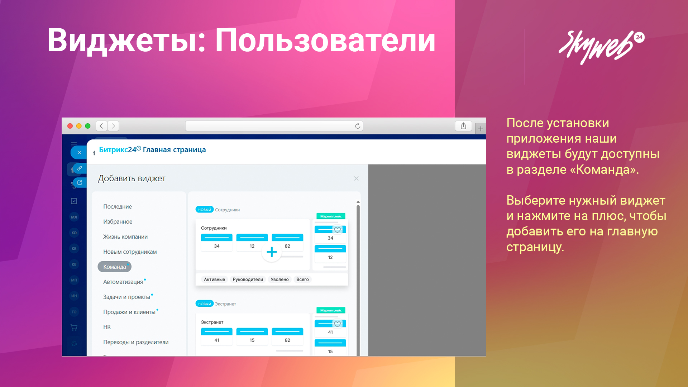Click the browser share icon
Viewport: 688px width, 387px height.
tap(463, 126)
